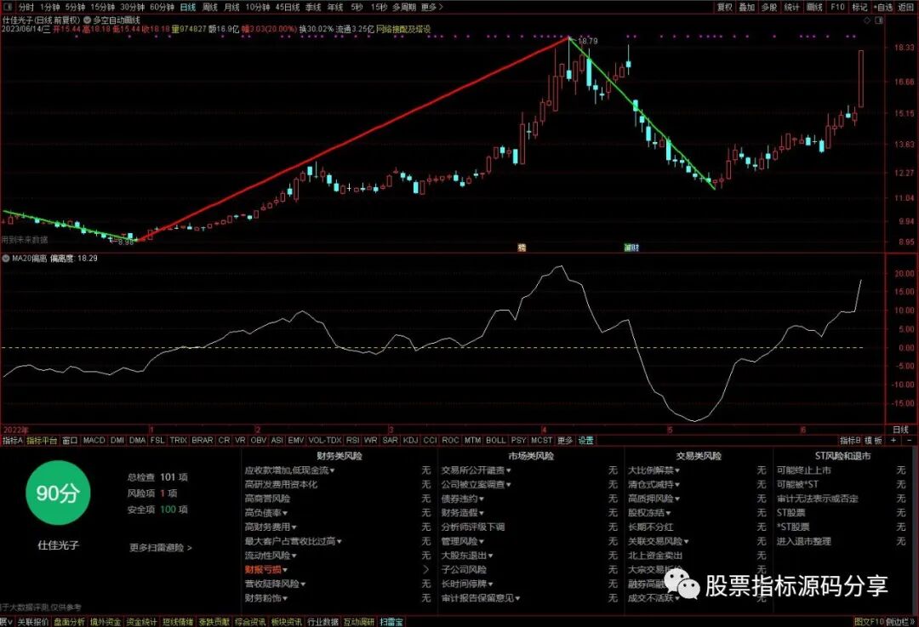Open the 画线 drawing tools
The width and height of the screenshot is (919, 627).
pyautogui.click(x=814, y=7)
